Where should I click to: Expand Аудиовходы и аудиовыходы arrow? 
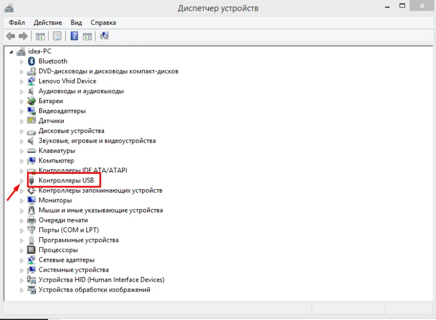point(22,92)
